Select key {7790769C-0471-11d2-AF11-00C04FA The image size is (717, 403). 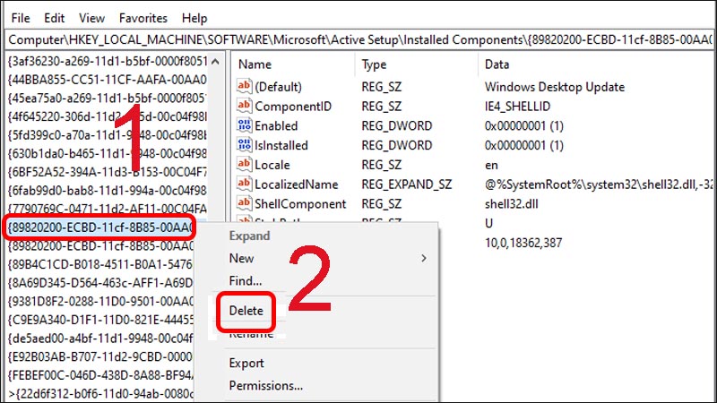tap(107, 209)
